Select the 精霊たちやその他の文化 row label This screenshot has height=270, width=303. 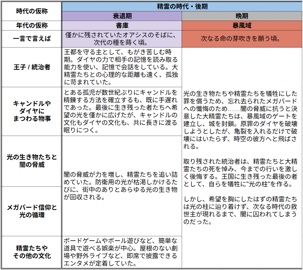pyautogui.click(x=32, y=252)
